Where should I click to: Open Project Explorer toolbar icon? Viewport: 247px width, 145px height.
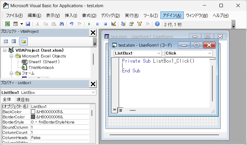coord(123,24)
